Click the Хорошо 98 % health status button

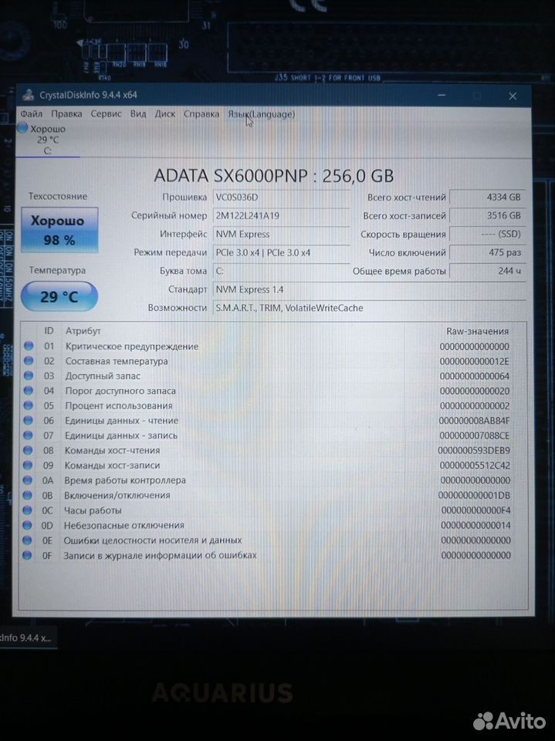[x=59, y=229]
